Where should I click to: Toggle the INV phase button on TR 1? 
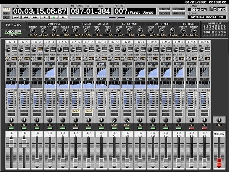tap(15, 49)
